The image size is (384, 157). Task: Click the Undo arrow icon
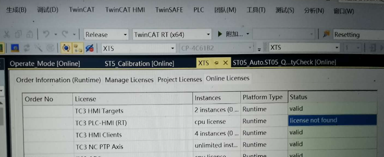click(46, 34)
